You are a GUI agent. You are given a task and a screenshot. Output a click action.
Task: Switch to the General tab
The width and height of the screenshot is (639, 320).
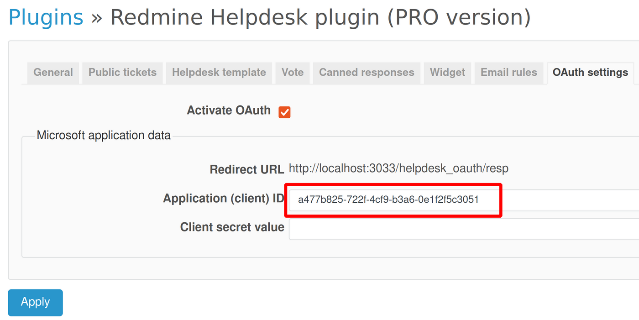click(52, 72)
